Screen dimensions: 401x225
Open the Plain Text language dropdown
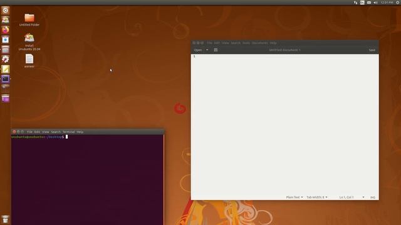294,197
